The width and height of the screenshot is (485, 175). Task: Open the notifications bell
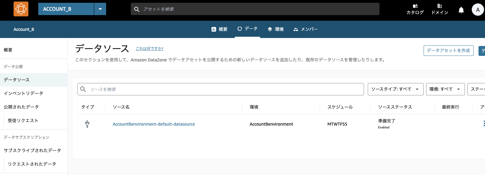[461, 10]
